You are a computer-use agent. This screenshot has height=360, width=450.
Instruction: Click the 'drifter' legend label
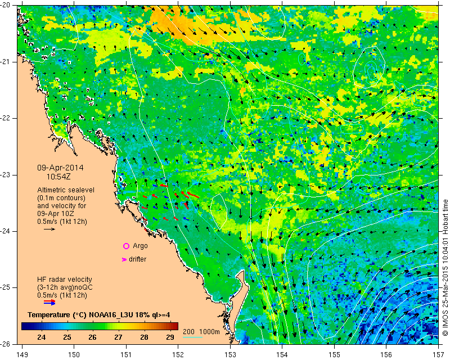coord(137,259)
